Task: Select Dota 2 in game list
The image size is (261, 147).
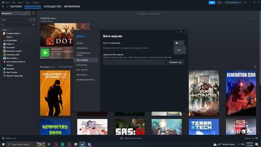Action: 9,37
